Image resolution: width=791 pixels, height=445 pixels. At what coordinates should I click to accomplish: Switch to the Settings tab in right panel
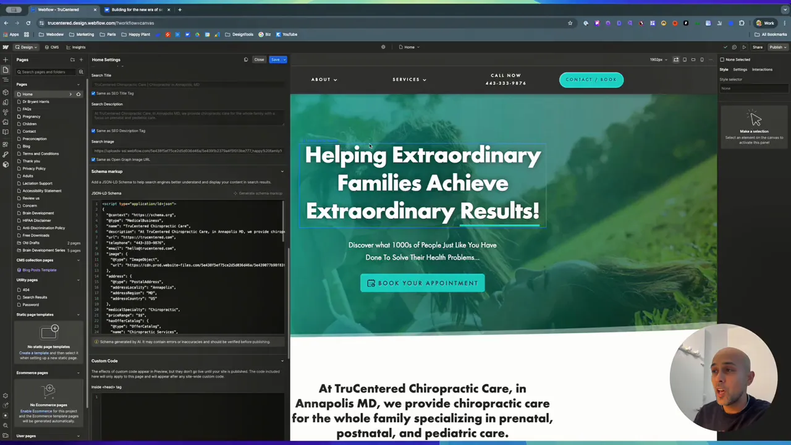[740, 69]
